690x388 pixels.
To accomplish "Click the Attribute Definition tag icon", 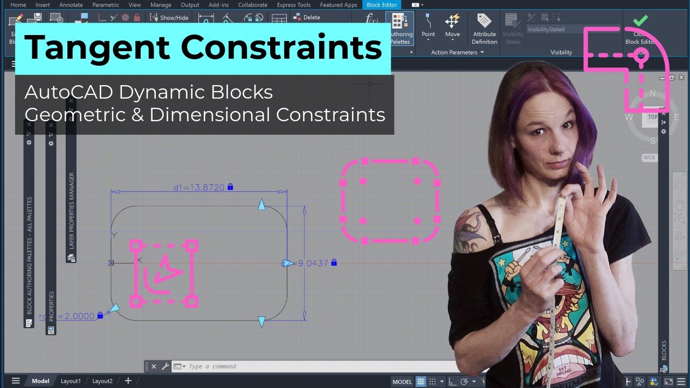I will pos(484,21).
